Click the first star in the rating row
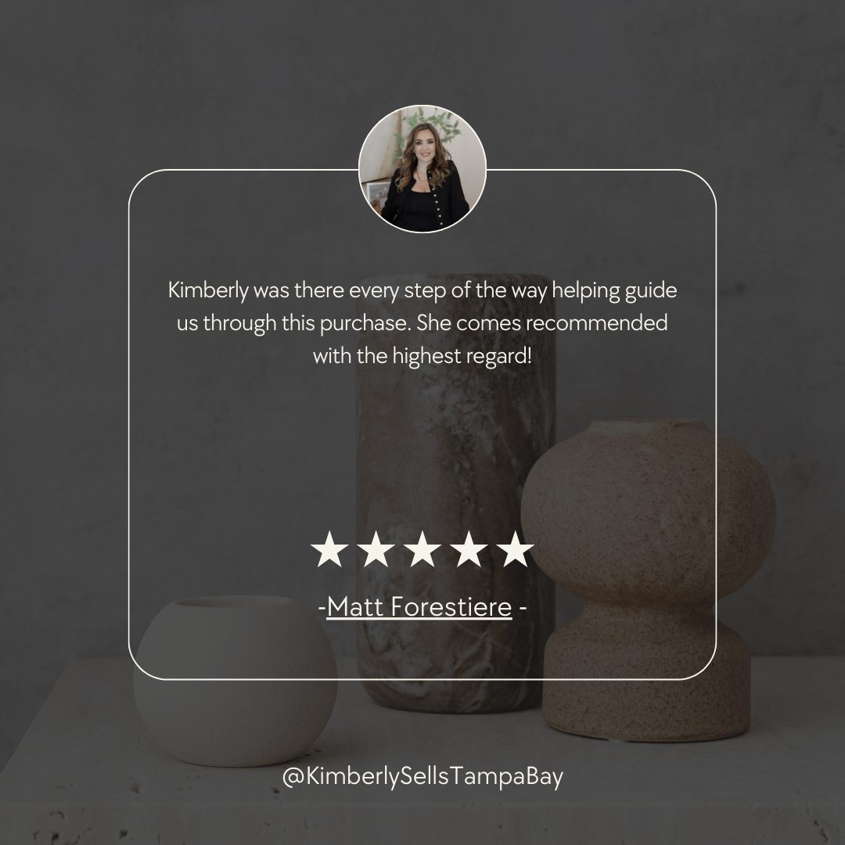Screen dimensions: 845x845 pos(329,549)
